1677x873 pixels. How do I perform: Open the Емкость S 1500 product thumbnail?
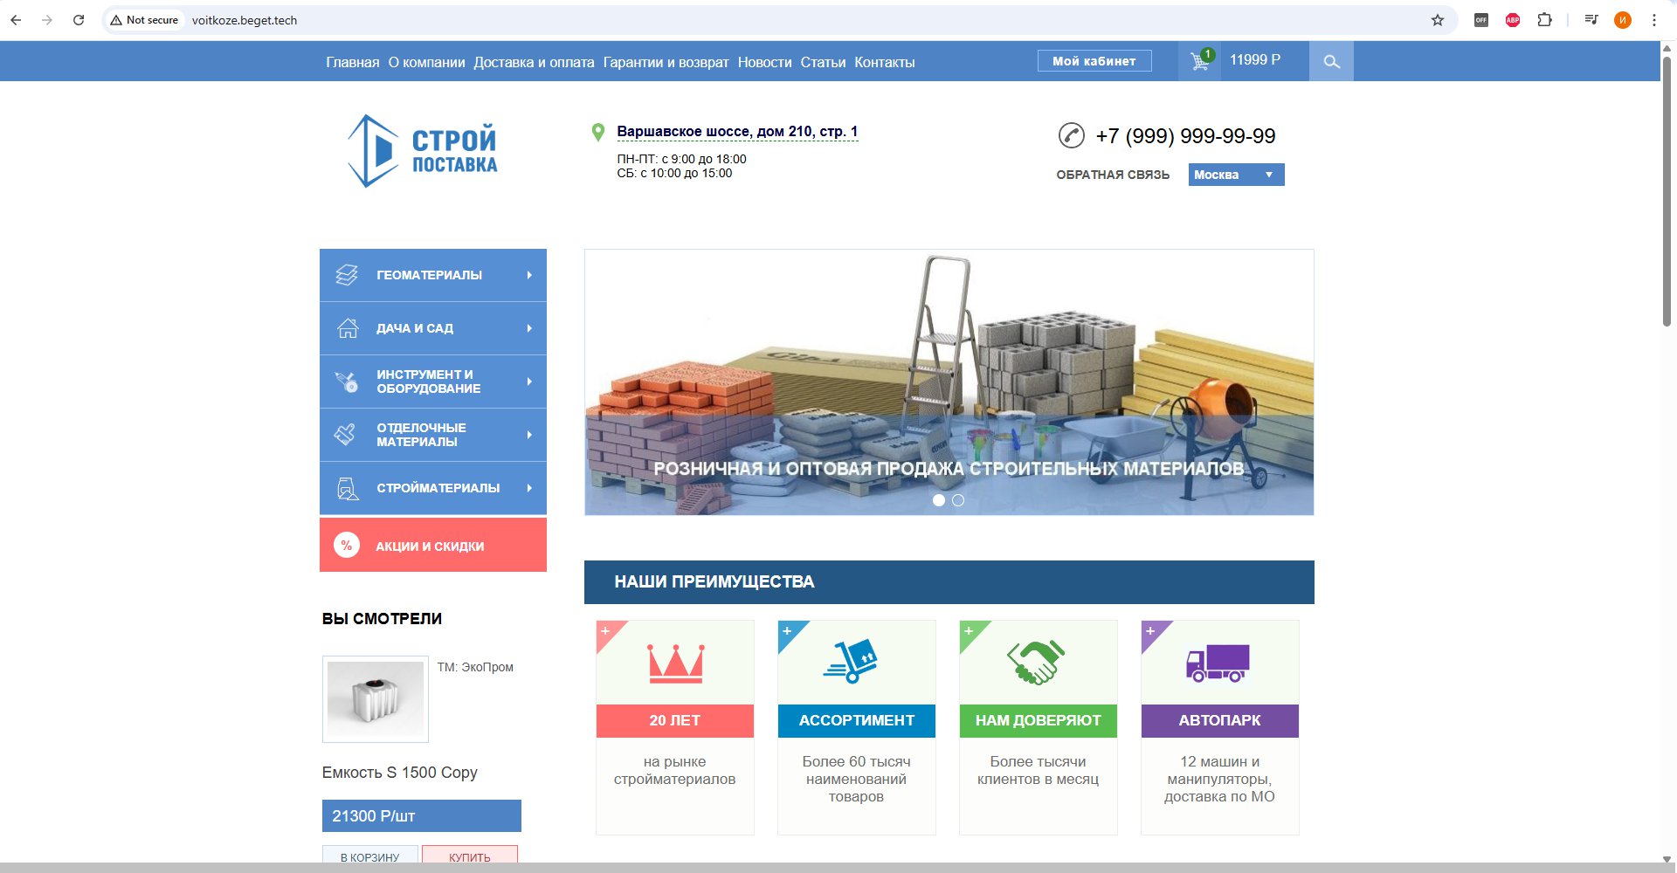pos(376,699)
